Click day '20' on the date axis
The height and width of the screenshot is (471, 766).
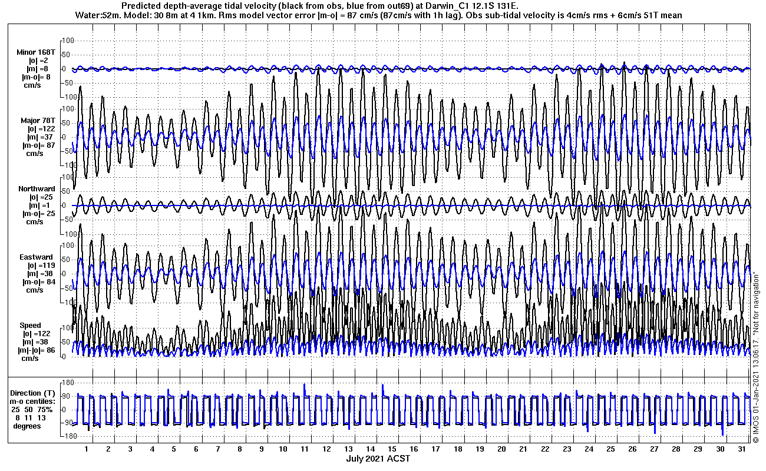click(x=501, y=449)
